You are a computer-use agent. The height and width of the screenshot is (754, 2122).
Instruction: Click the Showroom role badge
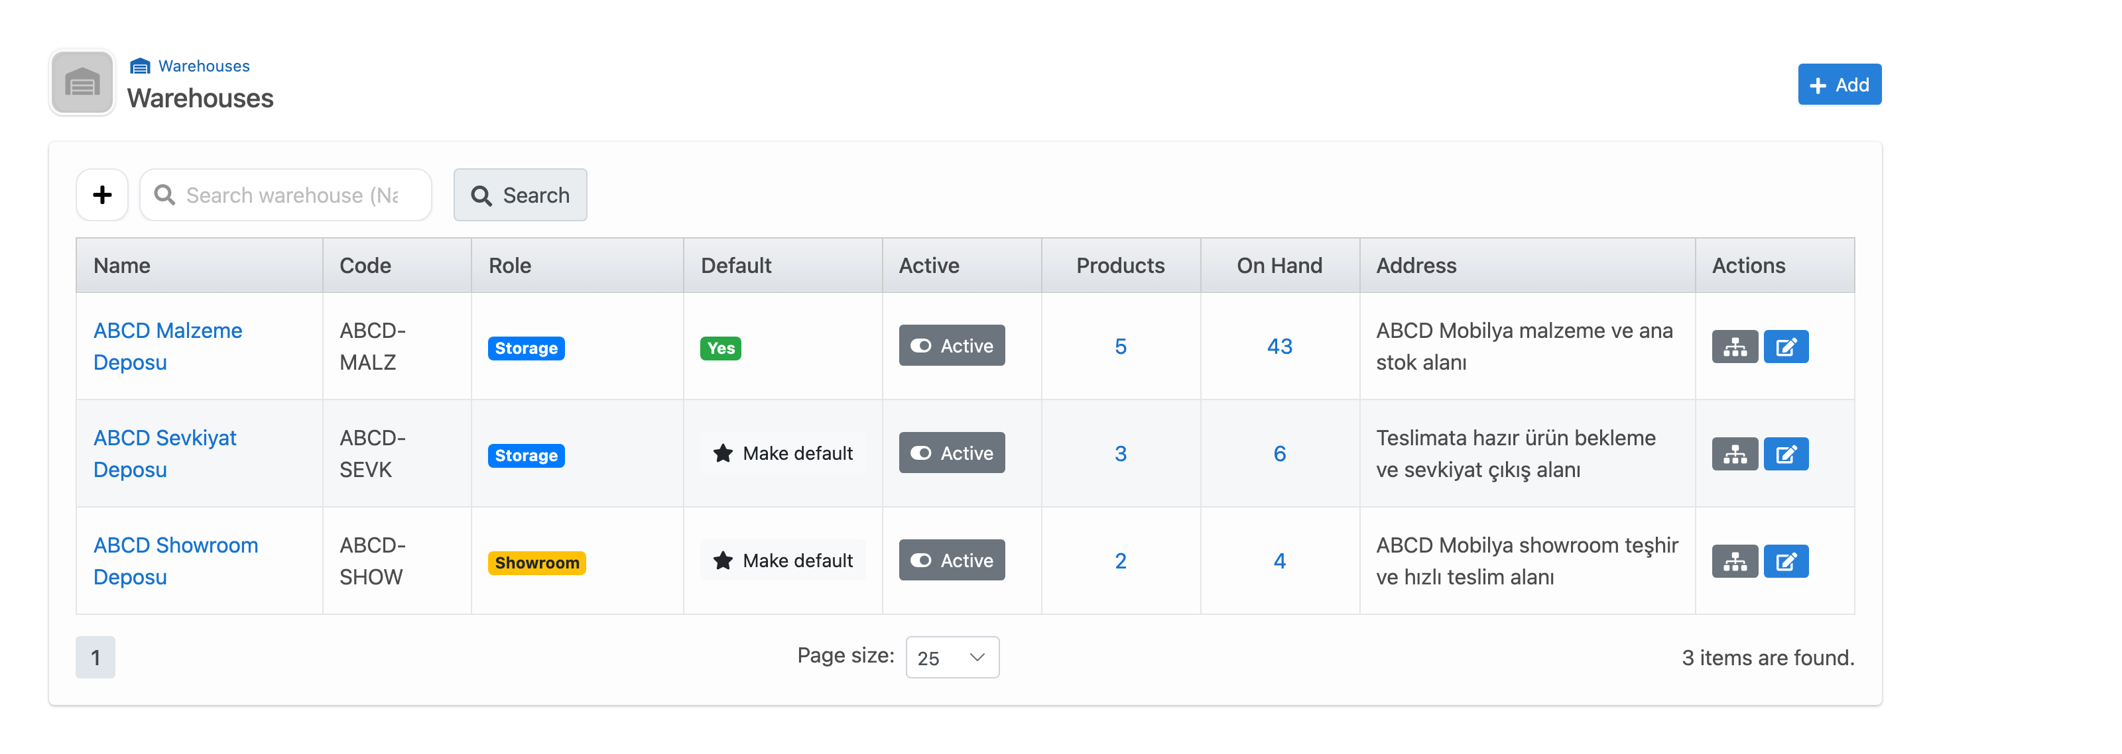(536, 563)
